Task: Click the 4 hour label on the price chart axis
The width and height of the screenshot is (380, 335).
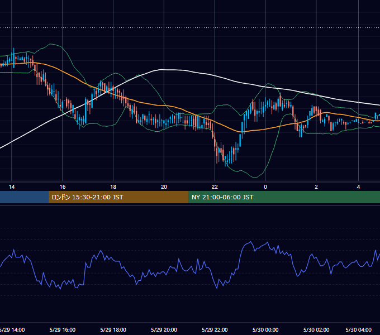Action: tap(358, 187)
